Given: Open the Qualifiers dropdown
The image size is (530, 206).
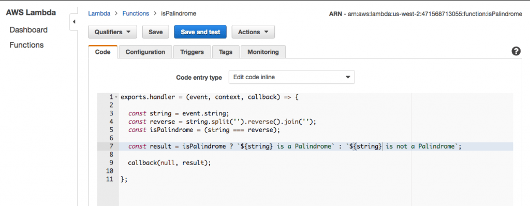Looking at the screenshot, I should click(112, 32).
